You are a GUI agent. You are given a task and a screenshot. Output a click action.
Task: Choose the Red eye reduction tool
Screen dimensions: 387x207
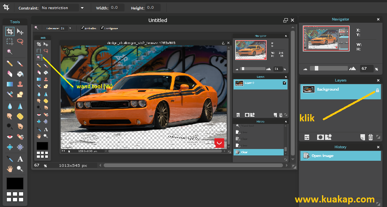(x=9, y=136)
